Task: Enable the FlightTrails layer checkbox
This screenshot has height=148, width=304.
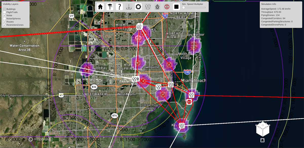Action: point(5,12)
